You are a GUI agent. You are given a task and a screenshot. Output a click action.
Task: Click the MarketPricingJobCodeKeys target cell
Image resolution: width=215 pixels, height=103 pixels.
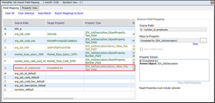click(x=65, y=41)
